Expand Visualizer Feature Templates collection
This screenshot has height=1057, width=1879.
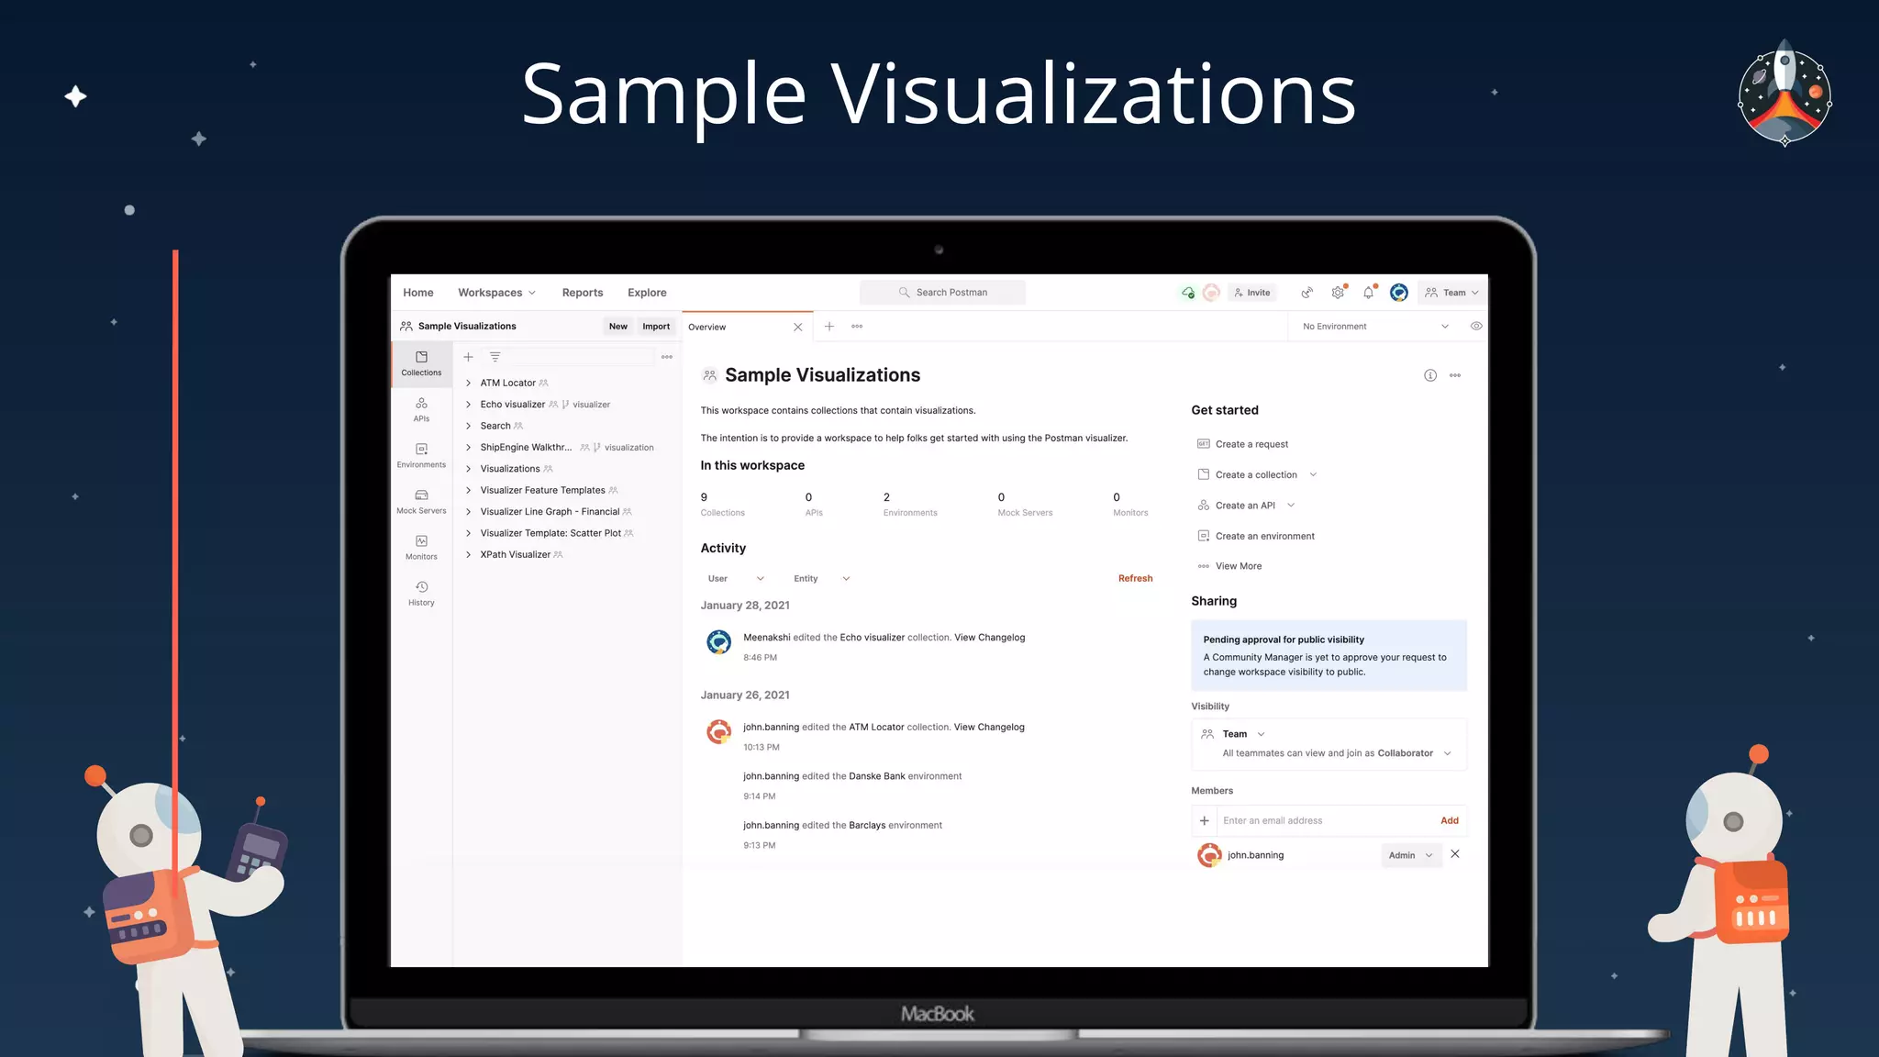coord(468,490)
